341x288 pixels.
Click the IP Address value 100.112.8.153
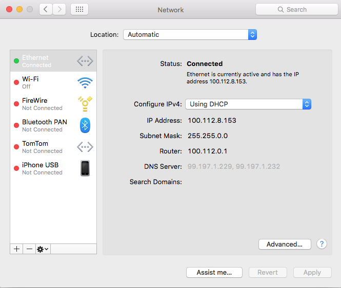click(x=212, y=120)
